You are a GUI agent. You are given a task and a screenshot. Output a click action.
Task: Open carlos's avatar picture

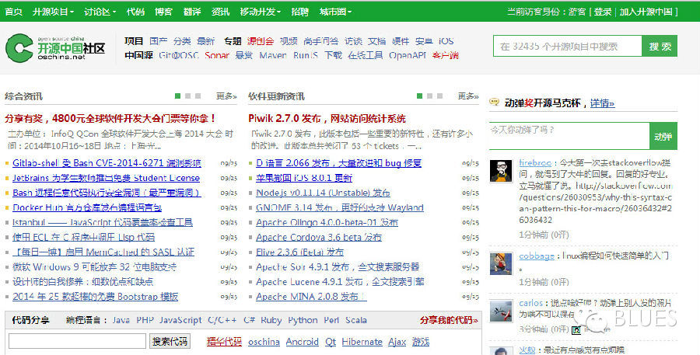point(501,311)
